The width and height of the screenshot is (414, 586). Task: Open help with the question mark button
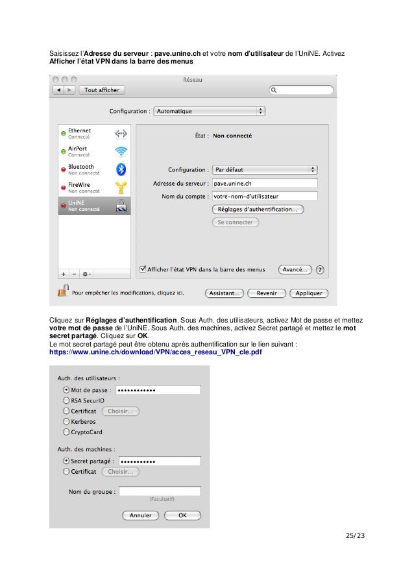(x=320, y=269)
